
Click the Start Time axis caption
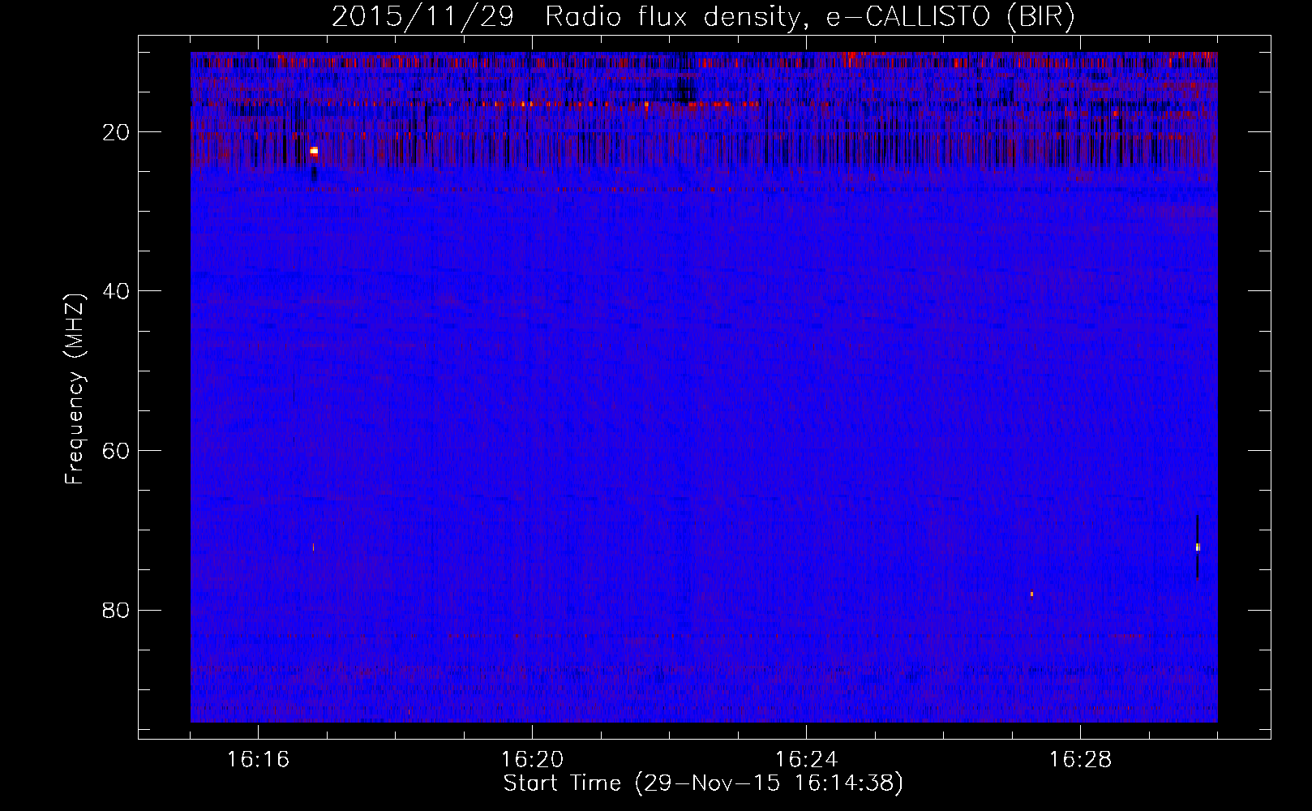(702, 783)
